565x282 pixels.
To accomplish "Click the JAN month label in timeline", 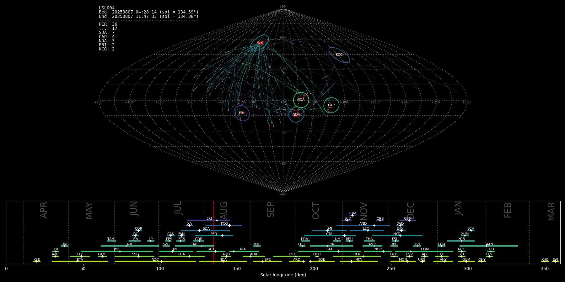I will [x=458, y=208].
